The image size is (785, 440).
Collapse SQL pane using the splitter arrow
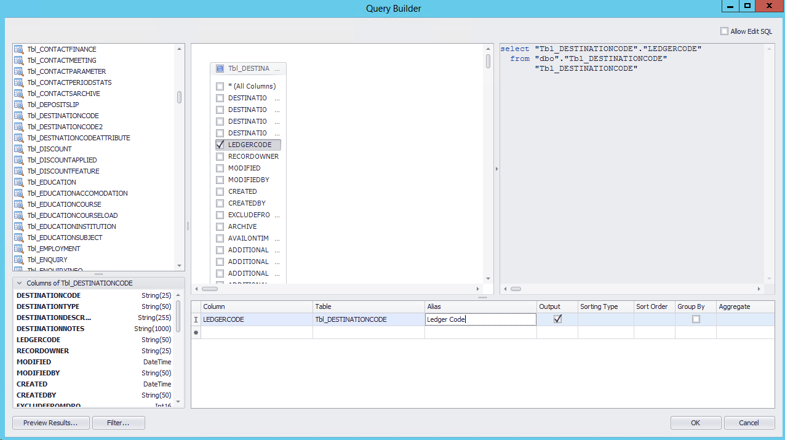coord(496,169)
